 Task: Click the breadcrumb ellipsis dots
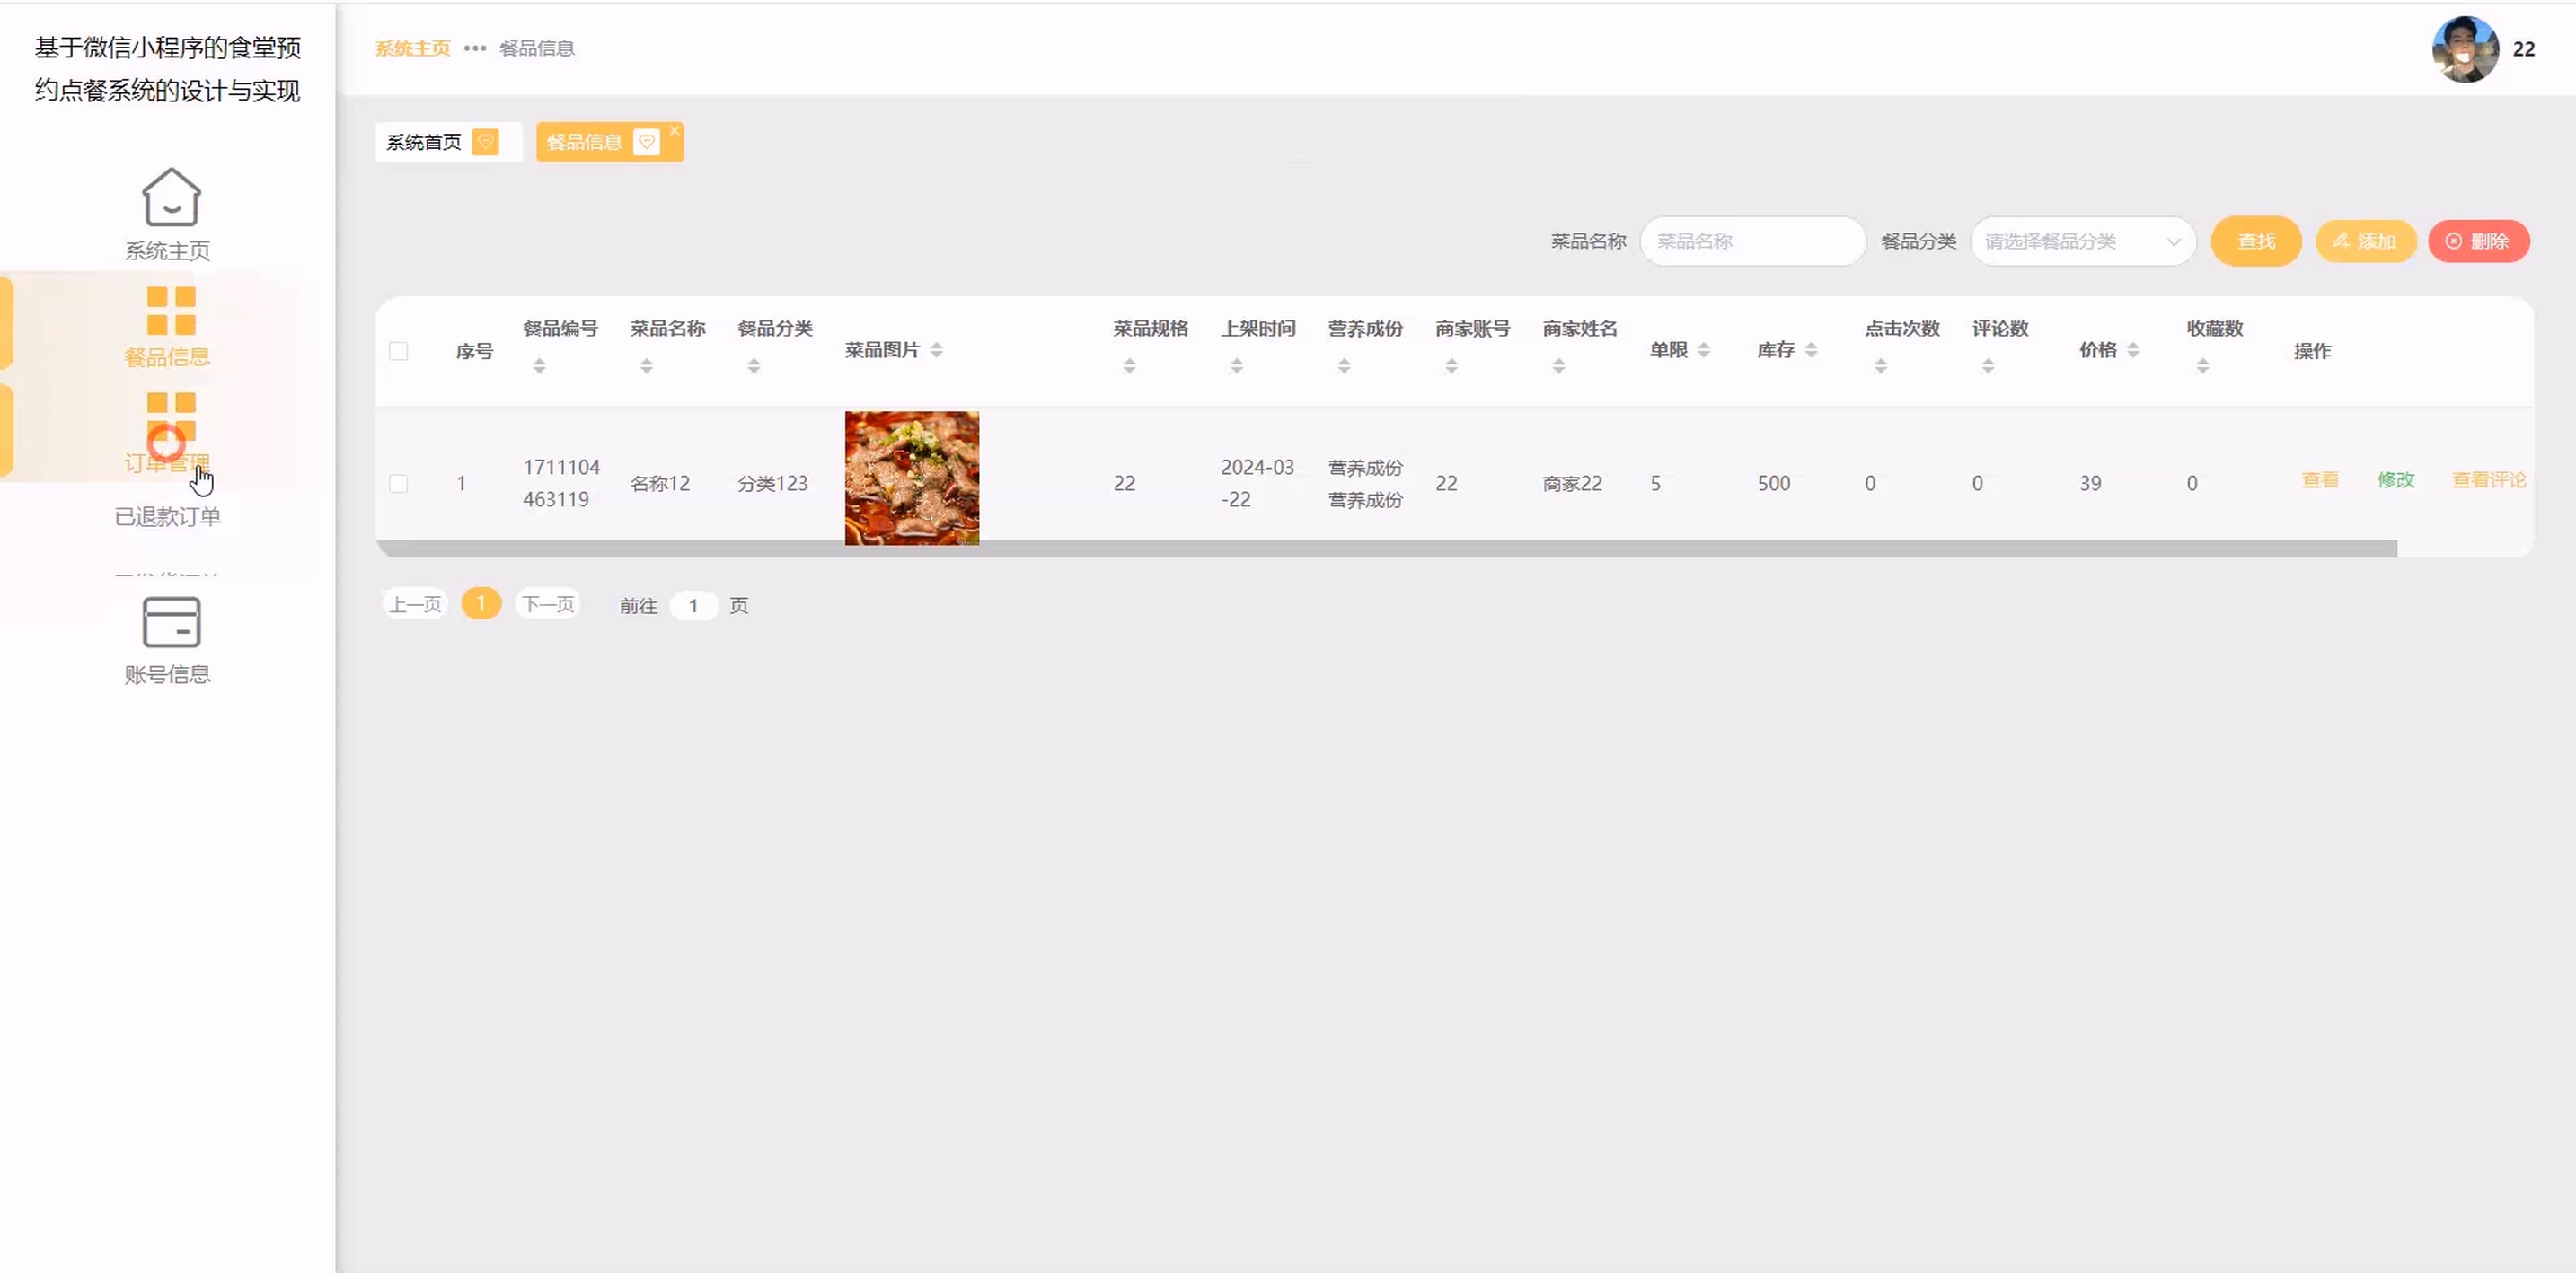[x=475, y=48]
